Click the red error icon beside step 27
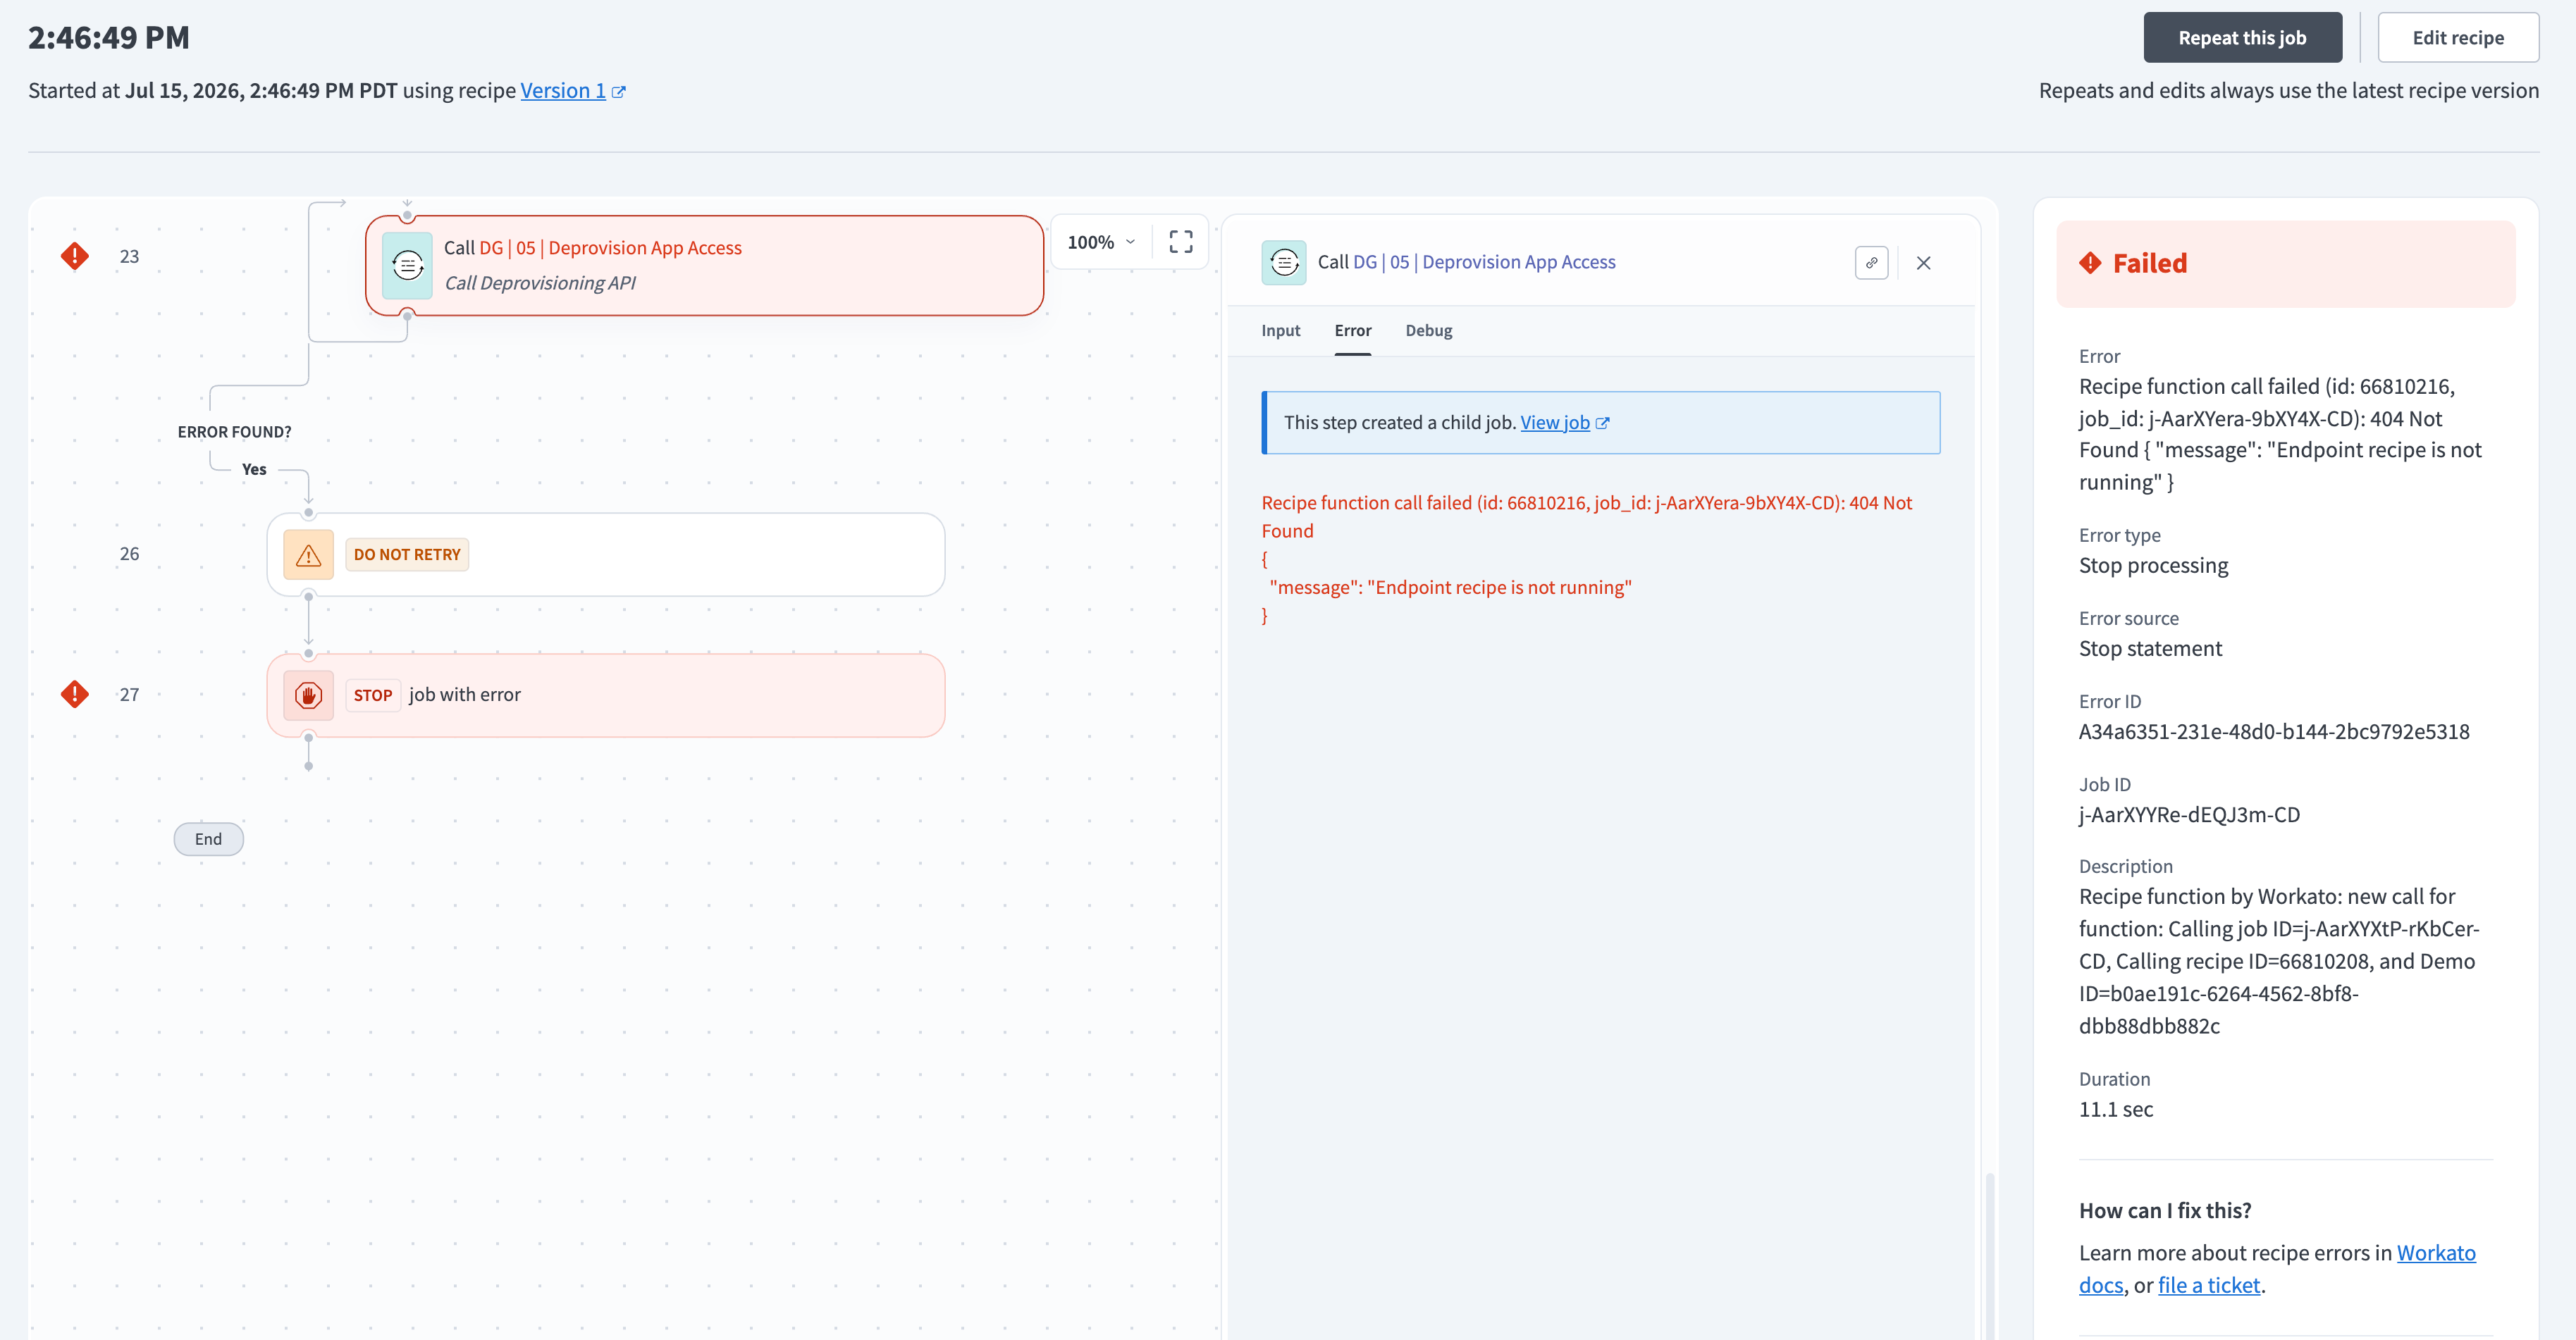2576x1340 pixels. pos(75,695)
